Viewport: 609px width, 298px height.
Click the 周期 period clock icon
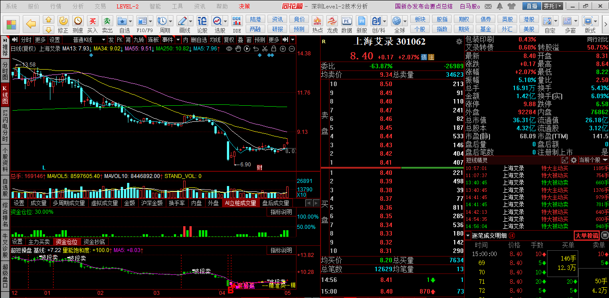162,21
